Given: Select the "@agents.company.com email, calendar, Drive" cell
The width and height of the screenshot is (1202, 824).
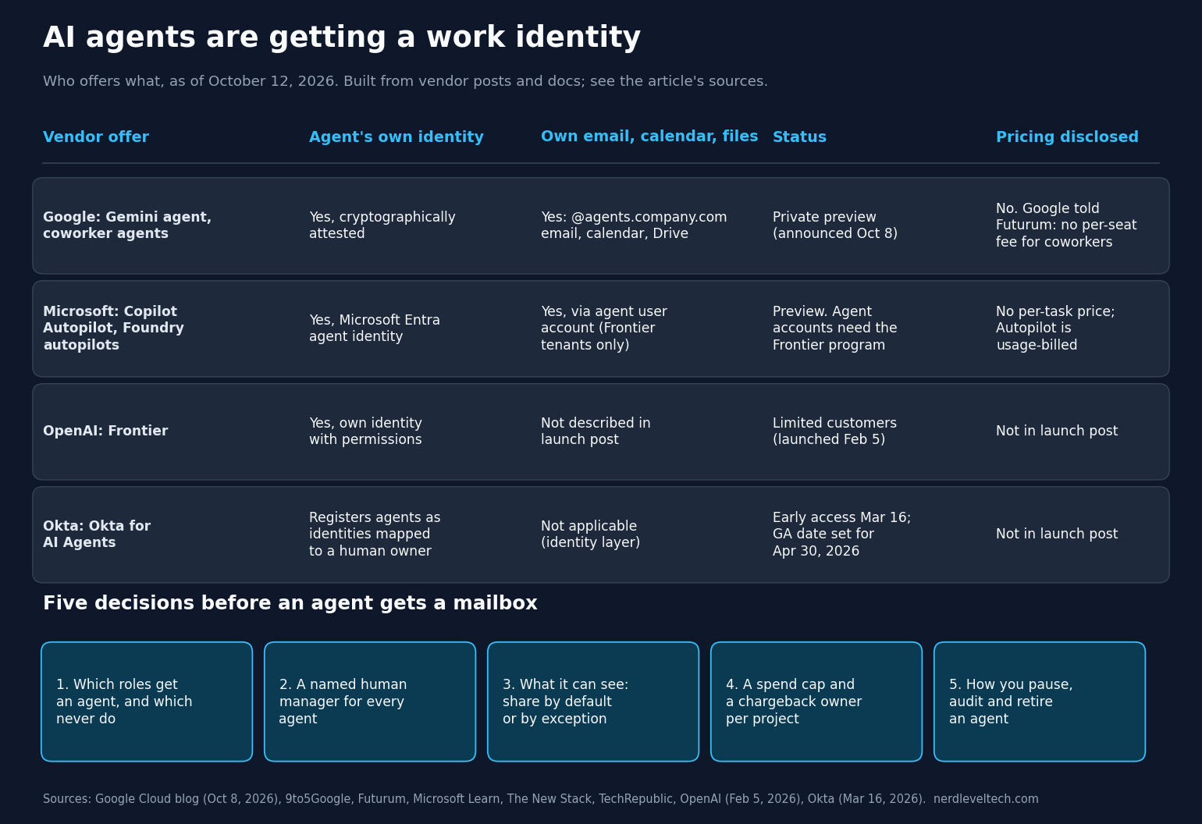Looking at the screenshot, I should pyautogui.click(x=634, y=226).
